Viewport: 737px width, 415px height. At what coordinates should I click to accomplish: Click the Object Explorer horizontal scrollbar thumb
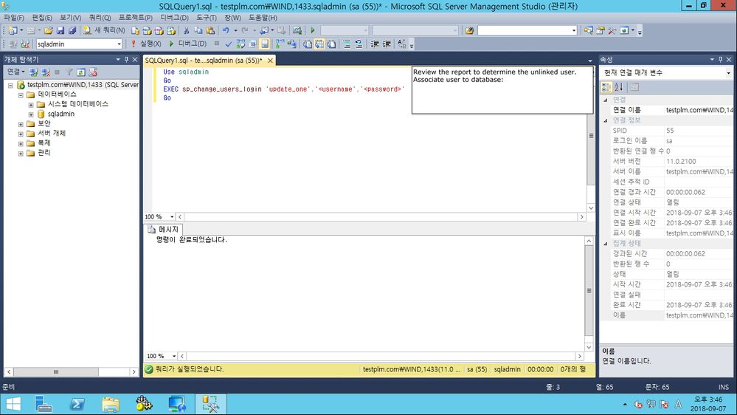[x=56, y=371]
